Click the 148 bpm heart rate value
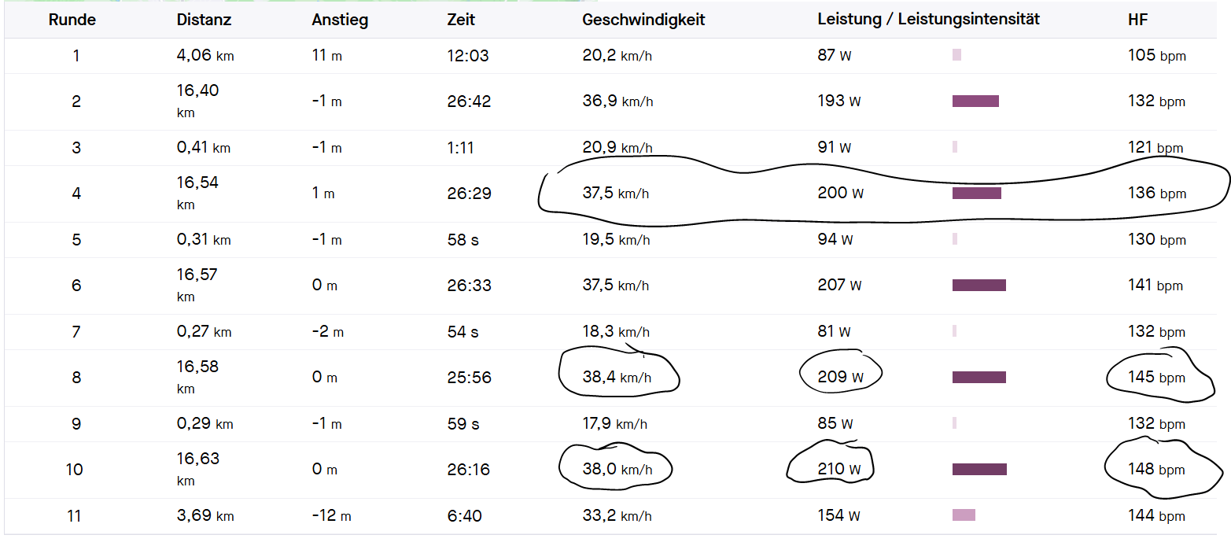Image resolution: width=1231 pixels, height=546 pixels. coord(1156,470)
